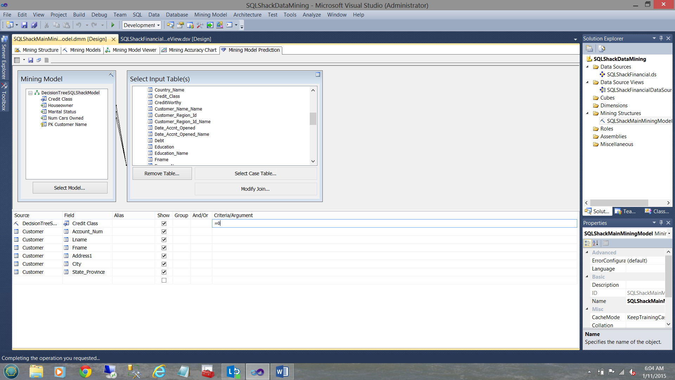Open the Mining Model menu

[210, 15]
